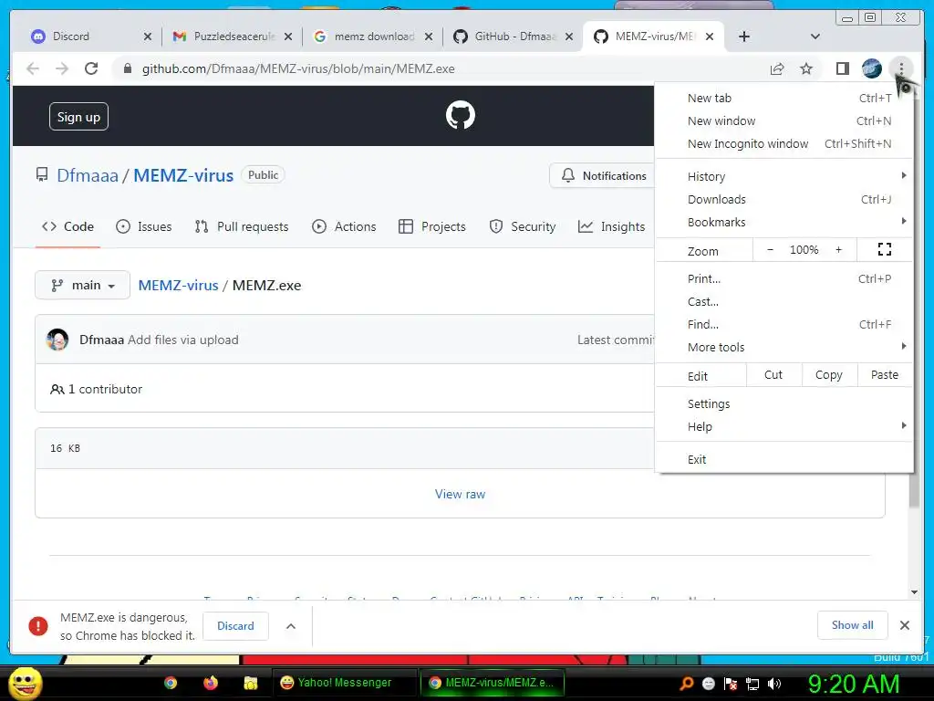Click the Notifications button
The height and width of the screenshot is (701, 934).
pyautogui.click(x=603, y=176)
